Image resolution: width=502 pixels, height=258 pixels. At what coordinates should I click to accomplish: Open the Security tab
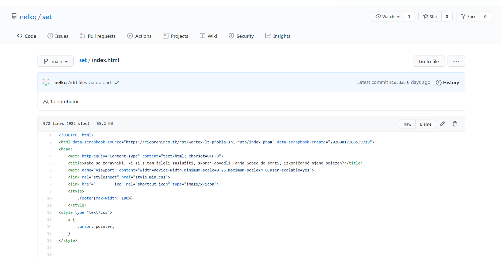(x=241, y=36)
